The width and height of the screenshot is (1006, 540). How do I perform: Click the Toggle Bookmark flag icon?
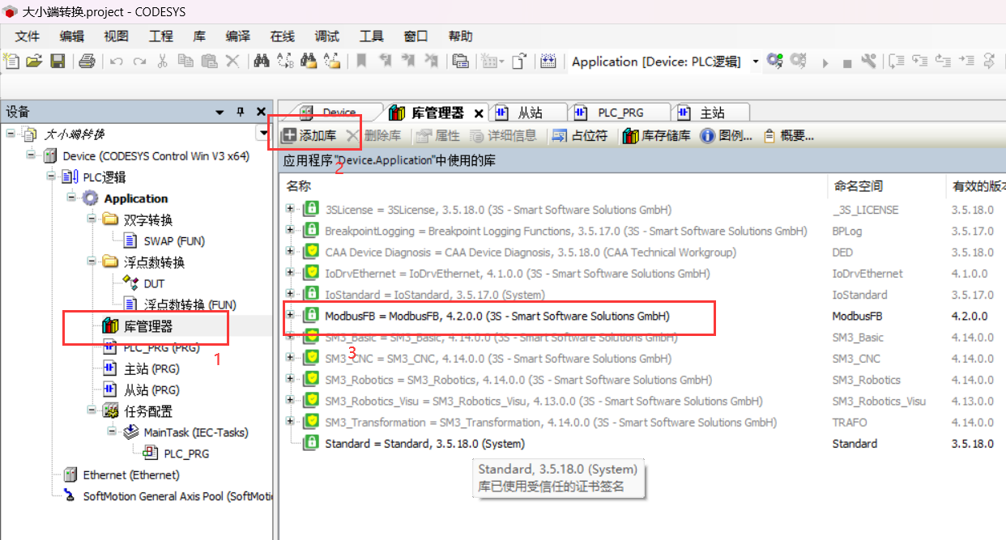361,62
